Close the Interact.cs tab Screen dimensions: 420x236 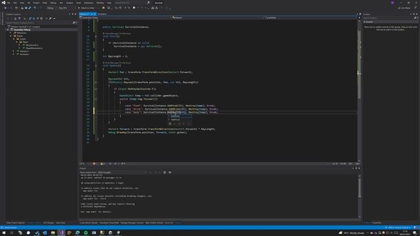point(94,14)
